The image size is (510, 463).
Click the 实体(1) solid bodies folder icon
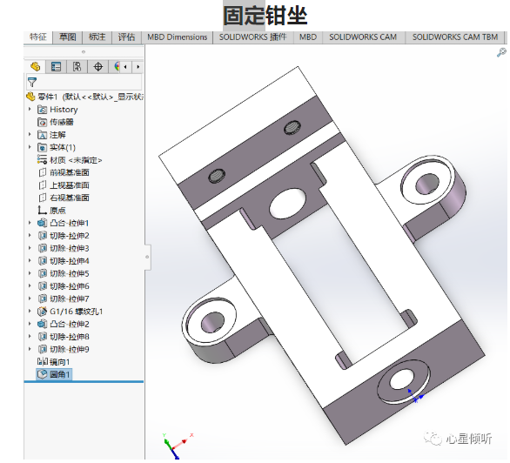tap(42, 148)
